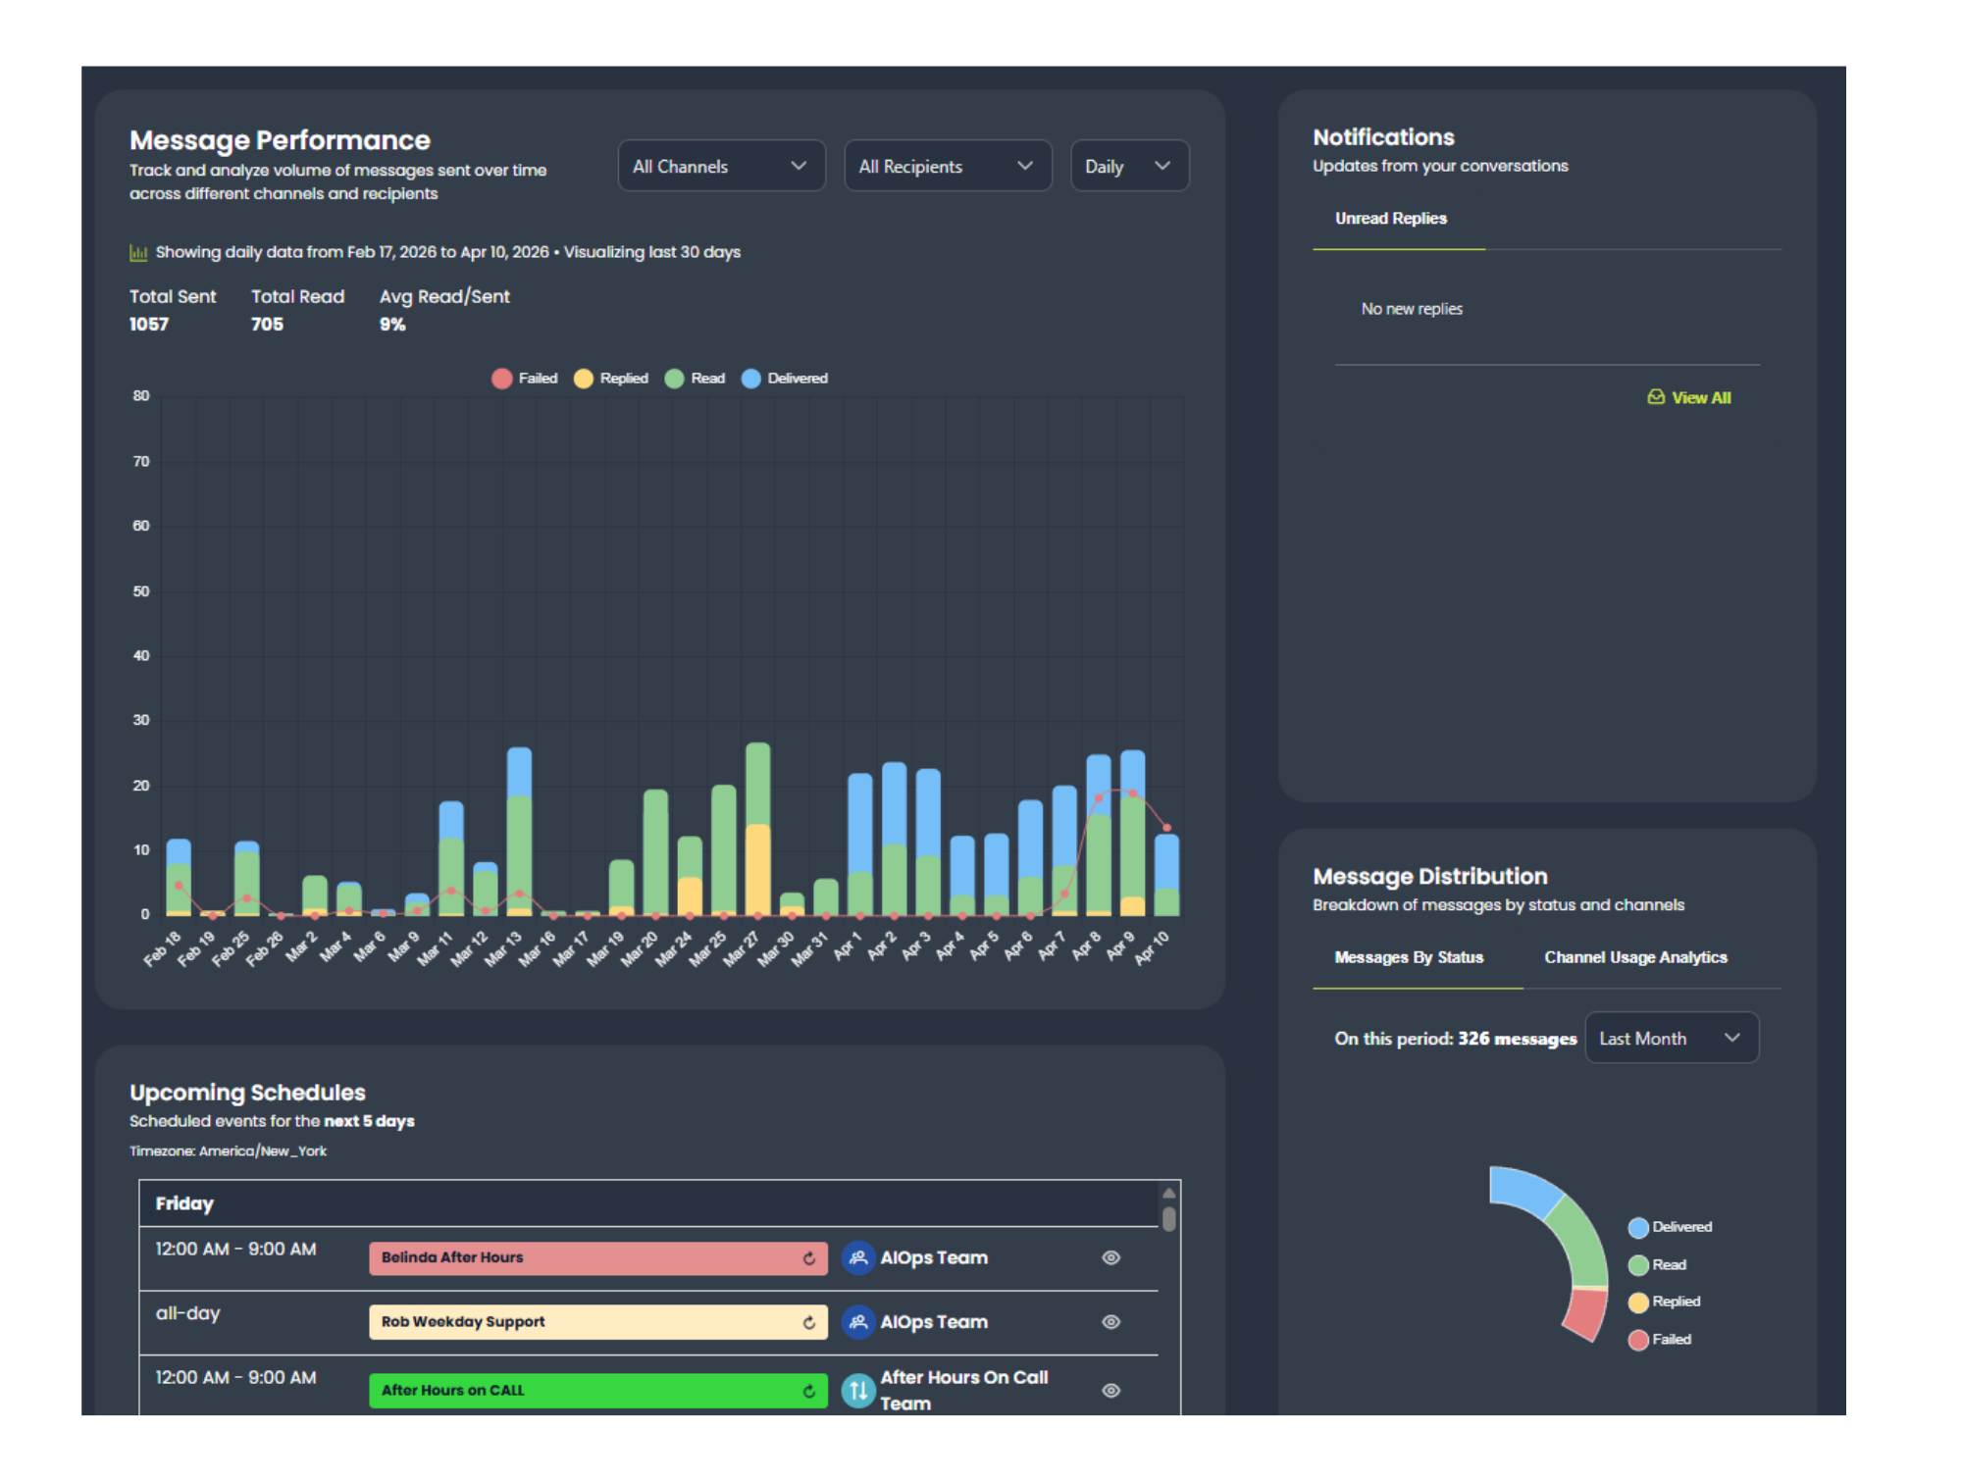The width and height of the screenshot is (1962, 1482).
Task: Change the Daily interval dropdown
Action: coord(1129,166)
